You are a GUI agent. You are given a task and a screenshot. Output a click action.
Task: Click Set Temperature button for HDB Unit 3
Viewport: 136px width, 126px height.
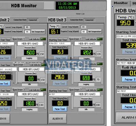[95, 31]
